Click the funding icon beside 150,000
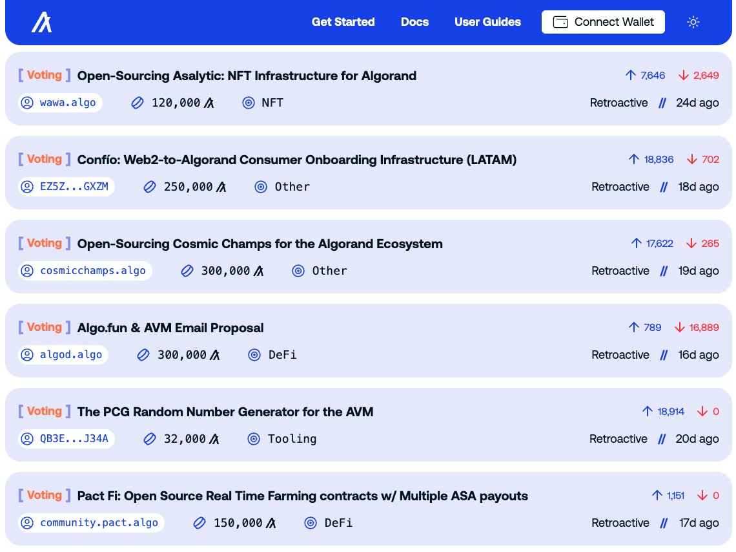The height and width of the screenshot is (552, 736). (199, 523)
